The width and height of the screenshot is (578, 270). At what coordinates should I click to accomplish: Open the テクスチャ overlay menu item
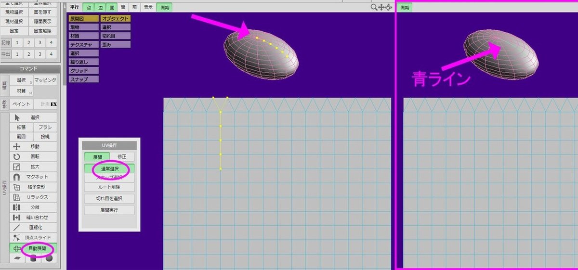83,44
